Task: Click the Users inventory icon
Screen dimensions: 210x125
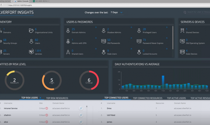Action: coord(31,41)
